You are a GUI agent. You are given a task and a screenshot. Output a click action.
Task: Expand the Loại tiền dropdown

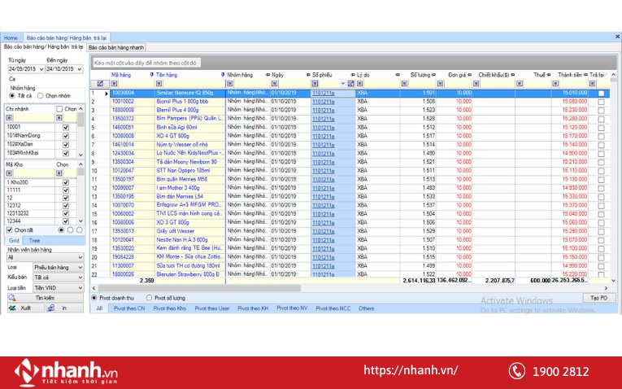click(x=80, y=288)
